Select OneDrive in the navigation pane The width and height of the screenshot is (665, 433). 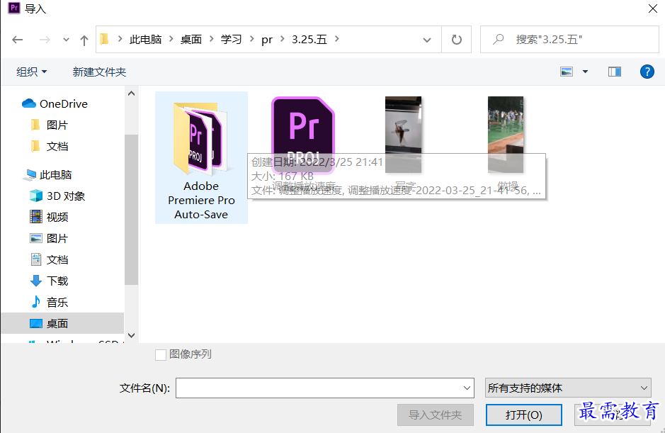pos(64,103)
